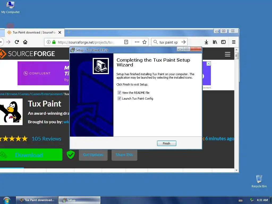
Task: Open Browse breadcrumb link
Action: click(12, 94)
